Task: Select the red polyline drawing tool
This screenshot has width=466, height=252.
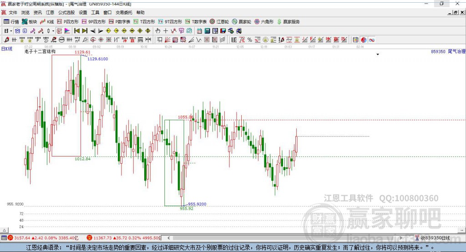Action: [x=173, y=31]
